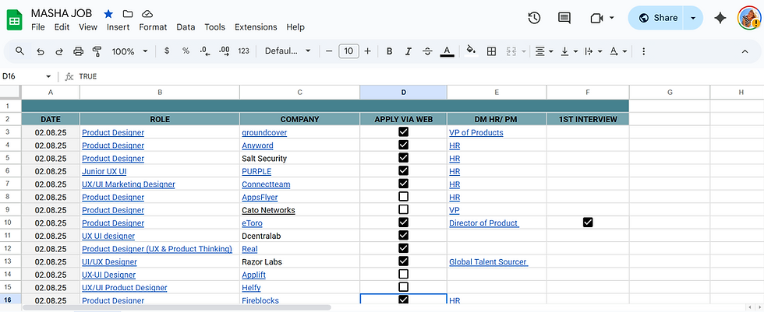Screen dimensions: 764x312
Task: Toggle italic formatting
Action: click(409, 51)
